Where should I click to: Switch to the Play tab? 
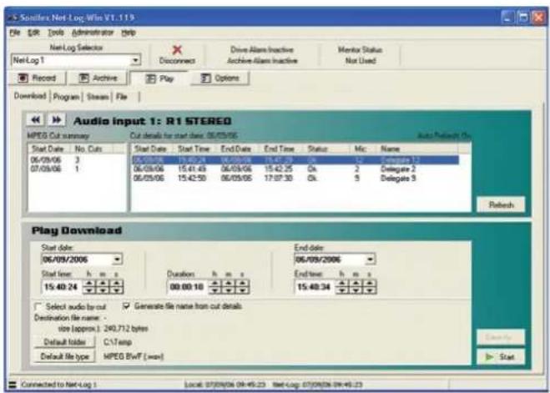point(159,78)
